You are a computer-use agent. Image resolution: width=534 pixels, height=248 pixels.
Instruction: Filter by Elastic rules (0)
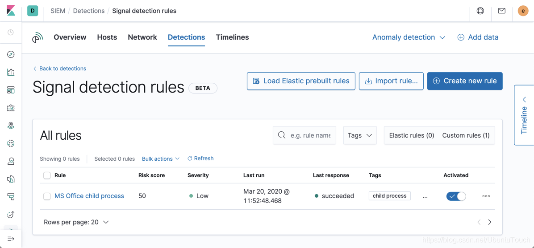412,135
